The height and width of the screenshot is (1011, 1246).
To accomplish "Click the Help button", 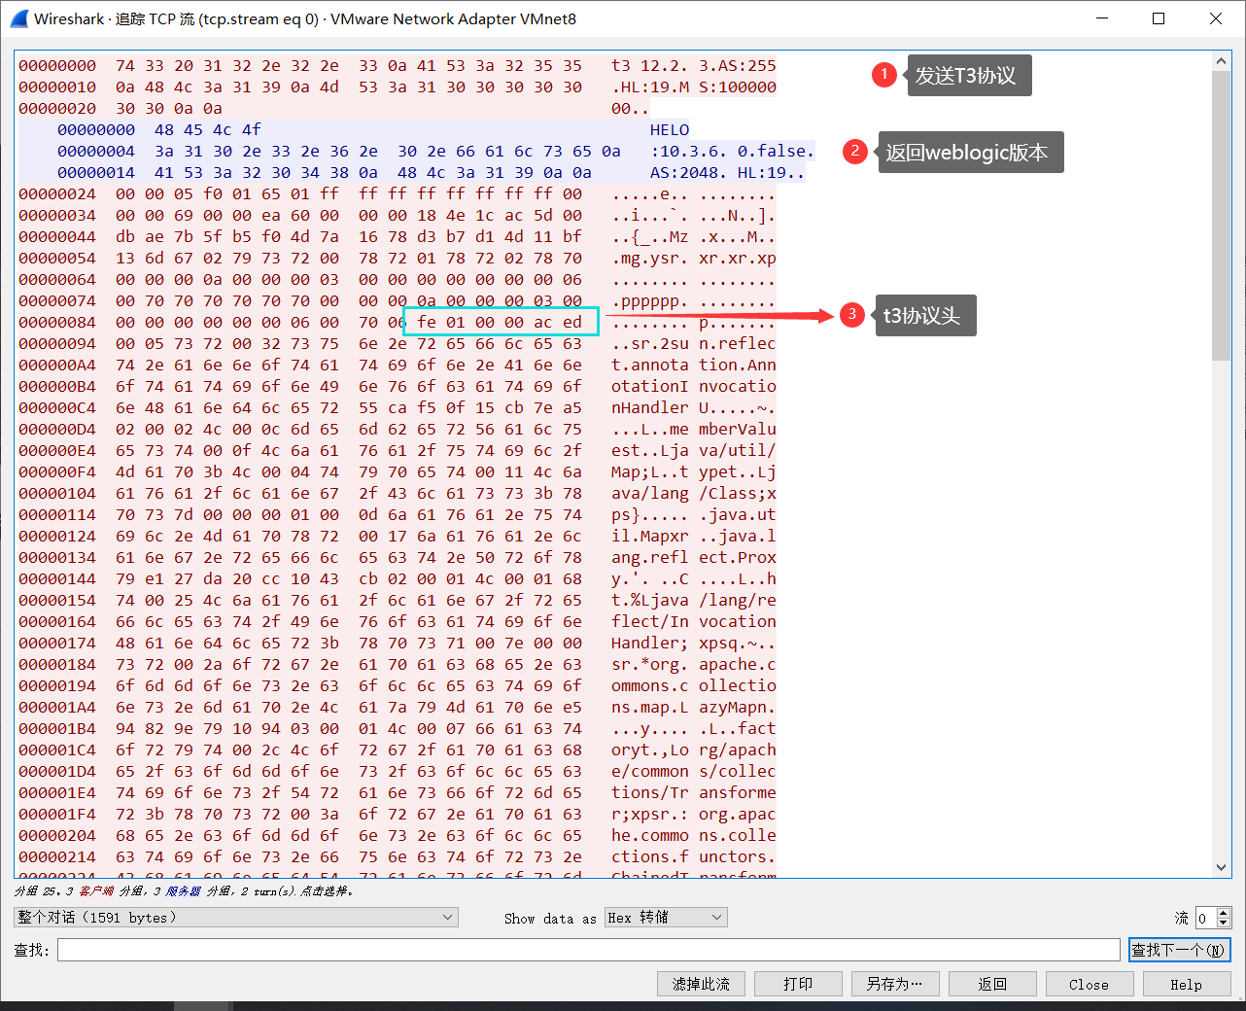I will (x=1186, y=984).
